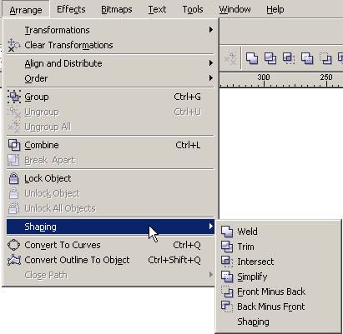Expand the Align and Distribute submenu

pyautogui.click(x=110, y=63)
